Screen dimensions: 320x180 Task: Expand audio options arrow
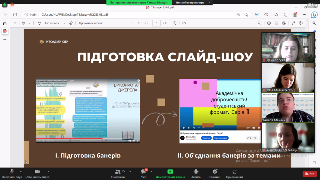[21, 172]
